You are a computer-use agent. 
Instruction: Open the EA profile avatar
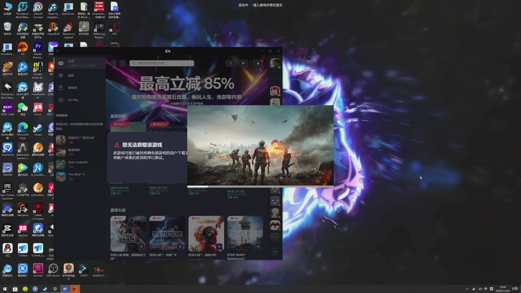(x=275, y=63)
